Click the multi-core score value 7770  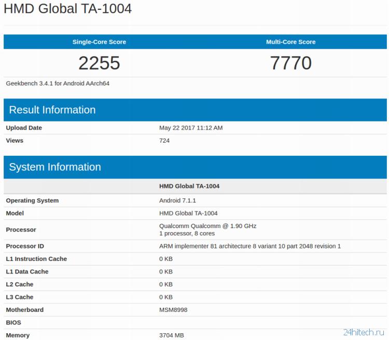coord(290,63)
